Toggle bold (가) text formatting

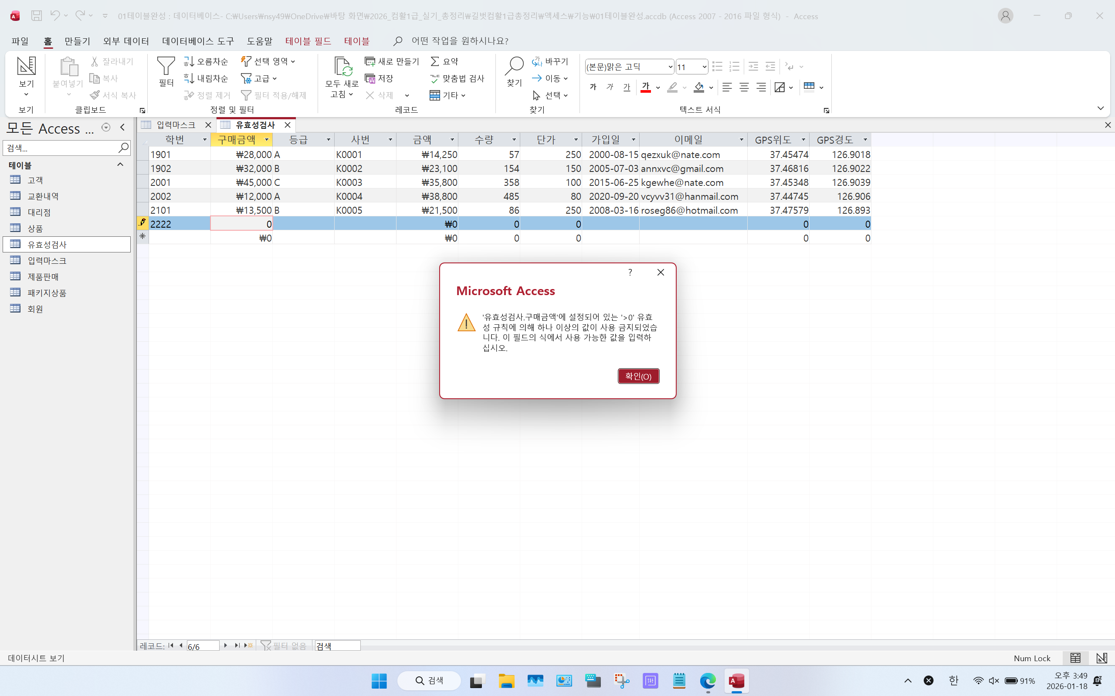point(593,87)
